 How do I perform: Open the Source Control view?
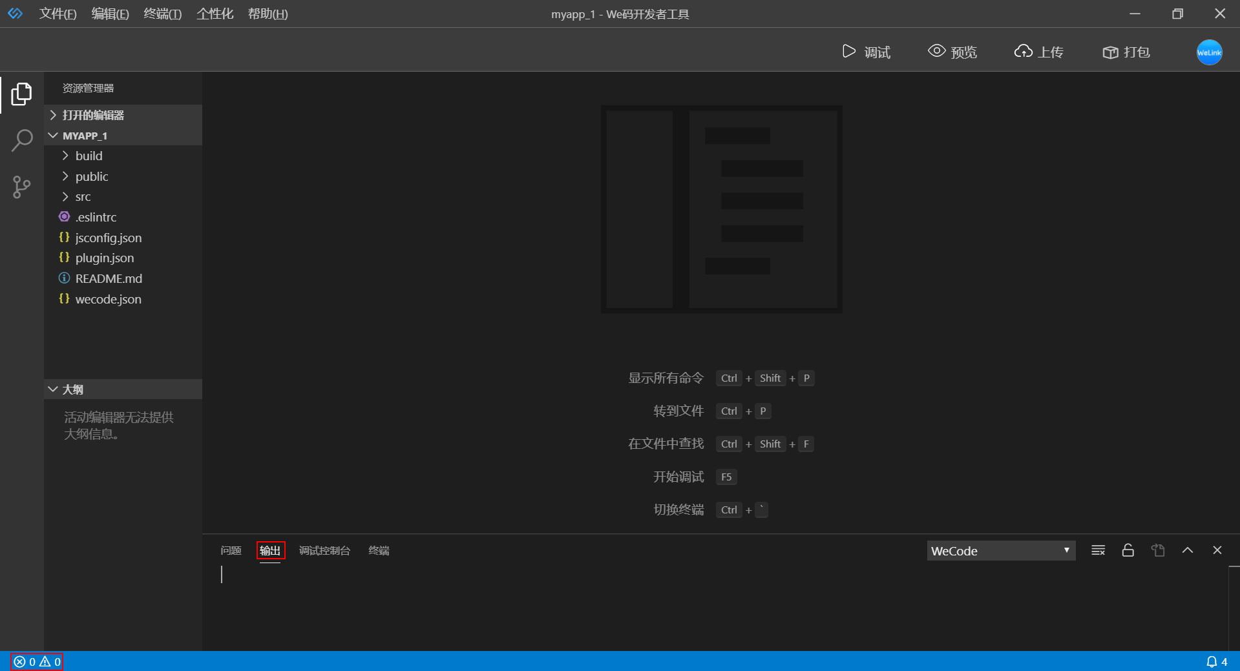[21, 187]
